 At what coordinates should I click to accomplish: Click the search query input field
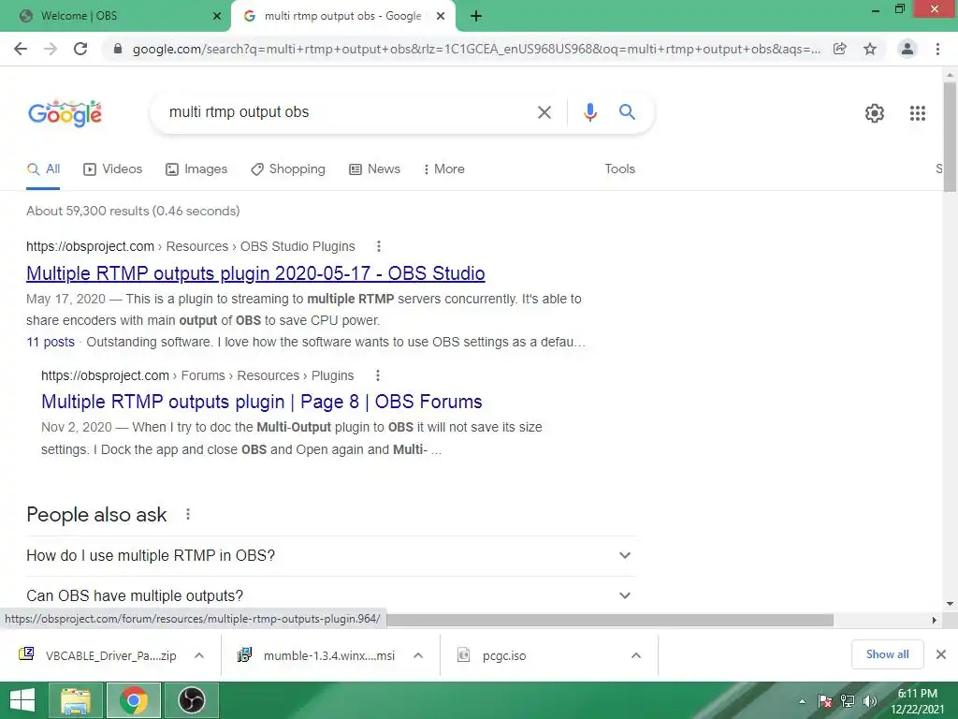point(345,112)
